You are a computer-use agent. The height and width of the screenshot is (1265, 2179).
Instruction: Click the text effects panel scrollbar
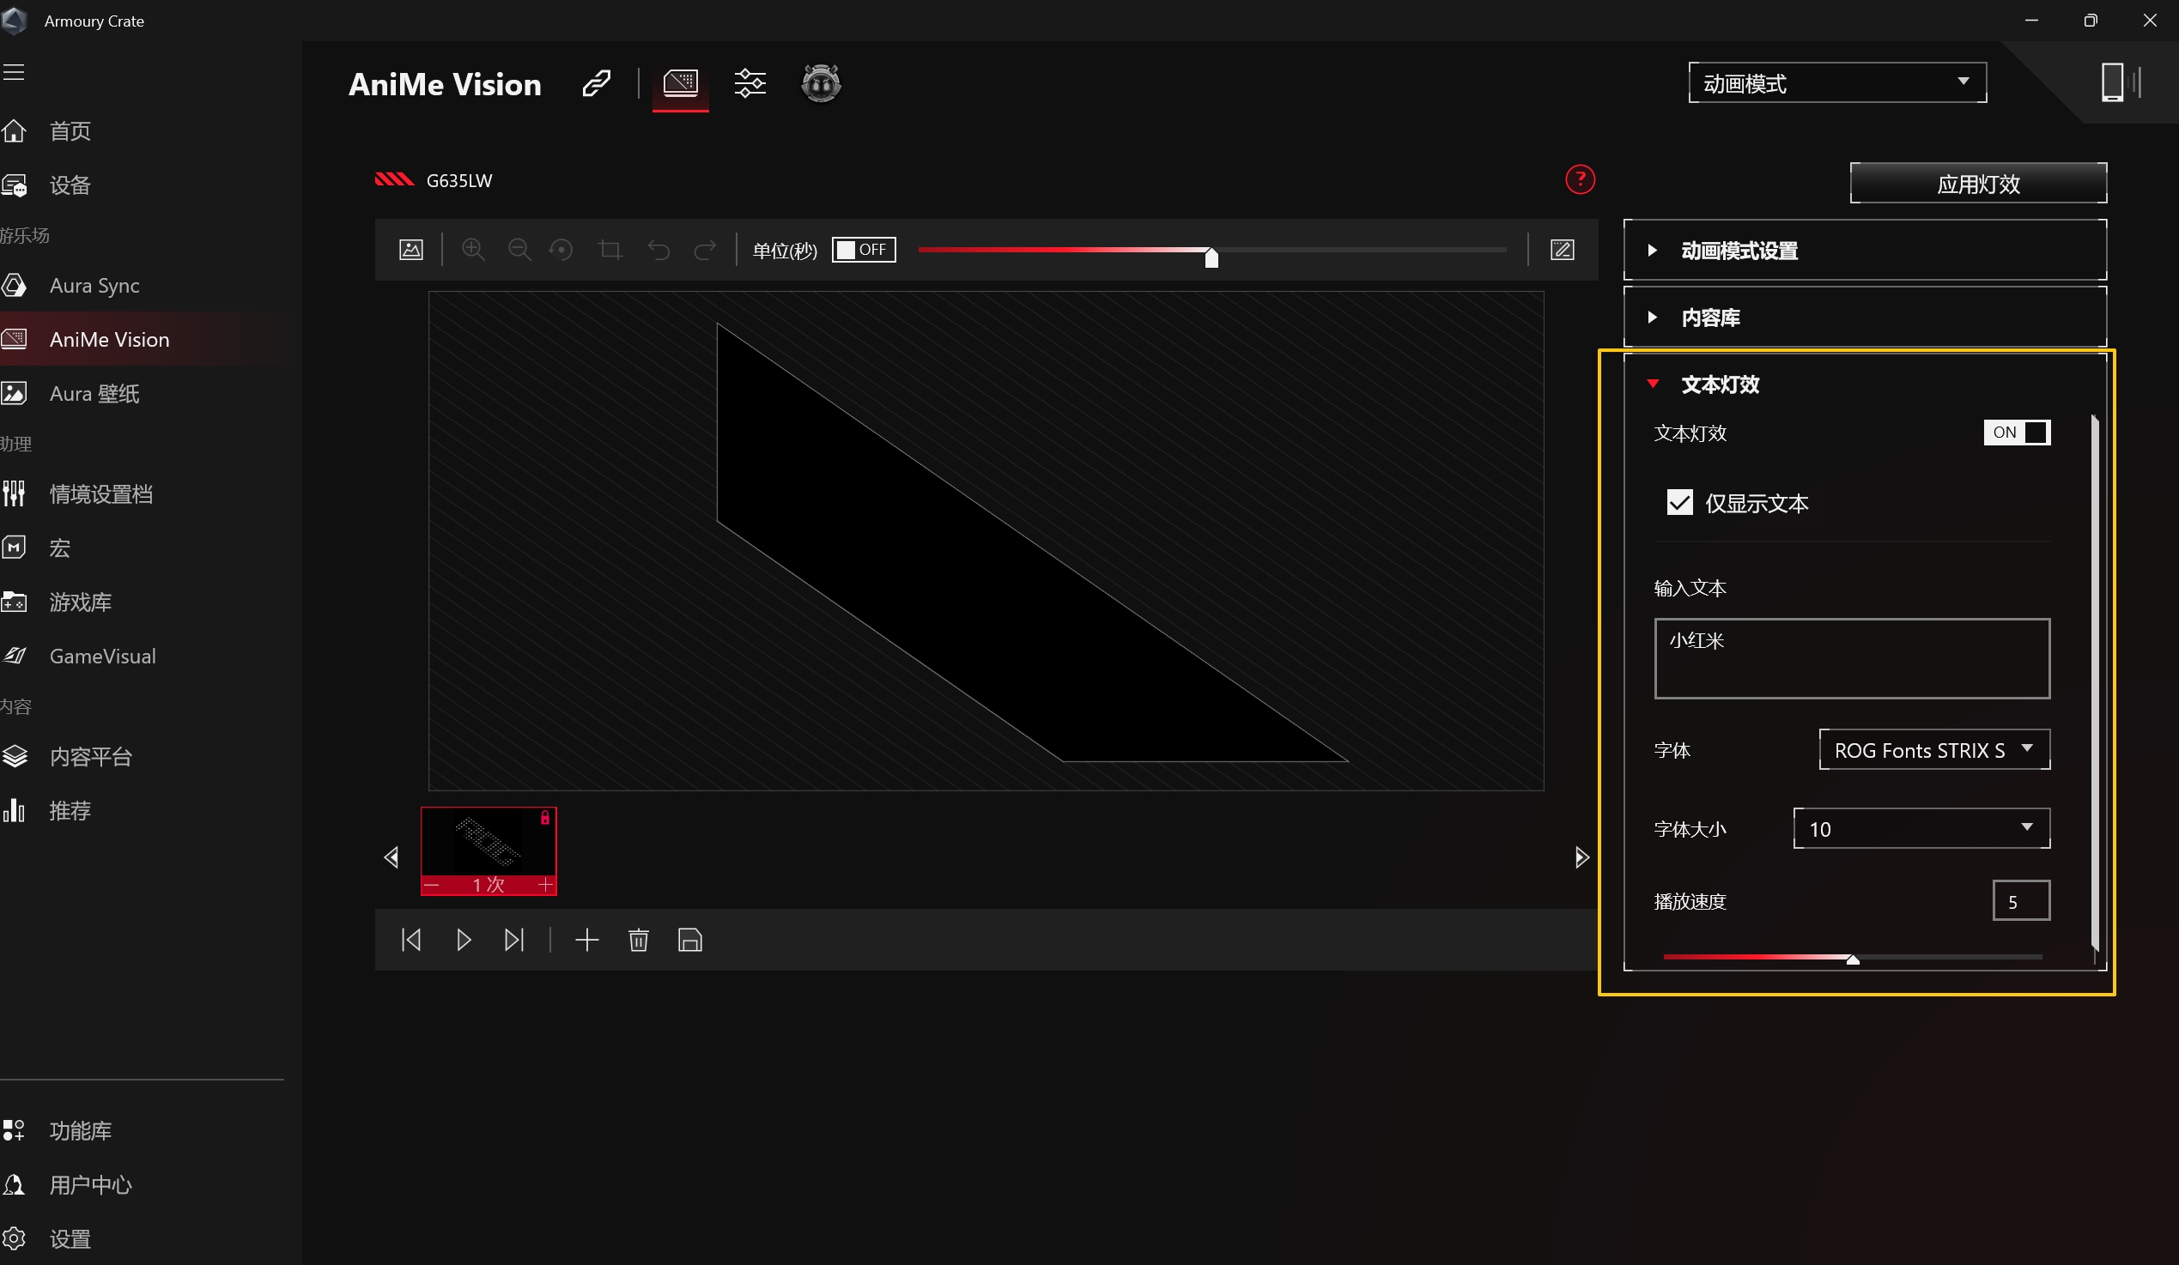click(2095, 682)
